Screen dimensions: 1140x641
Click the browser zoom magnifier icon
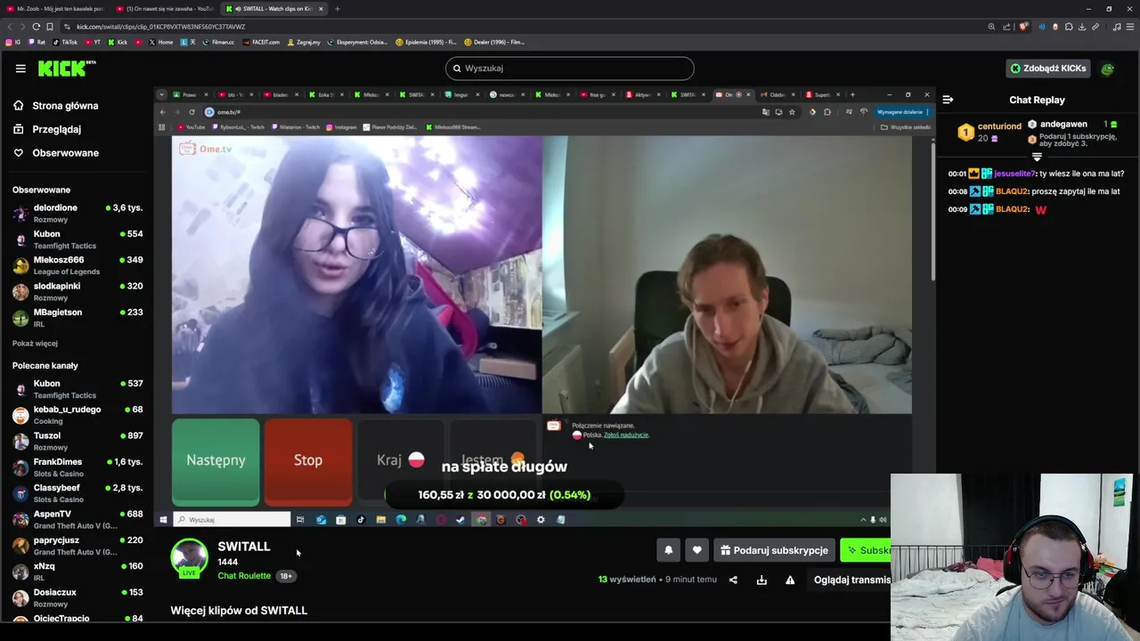point(991,27)
